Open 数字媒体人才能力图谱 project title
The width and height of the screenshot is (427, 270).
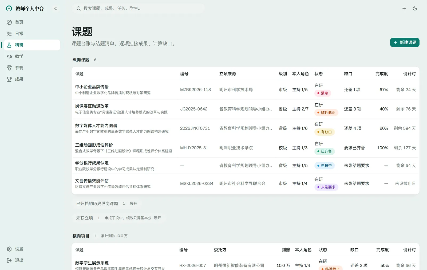[96, 126]
